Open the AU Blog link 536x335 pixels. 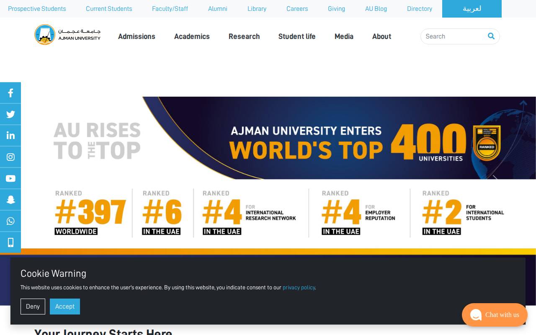click(x=376, y=9)
